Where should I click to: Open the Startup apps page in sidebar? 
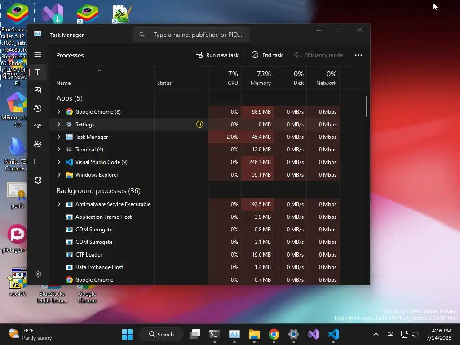coord(38,126)
